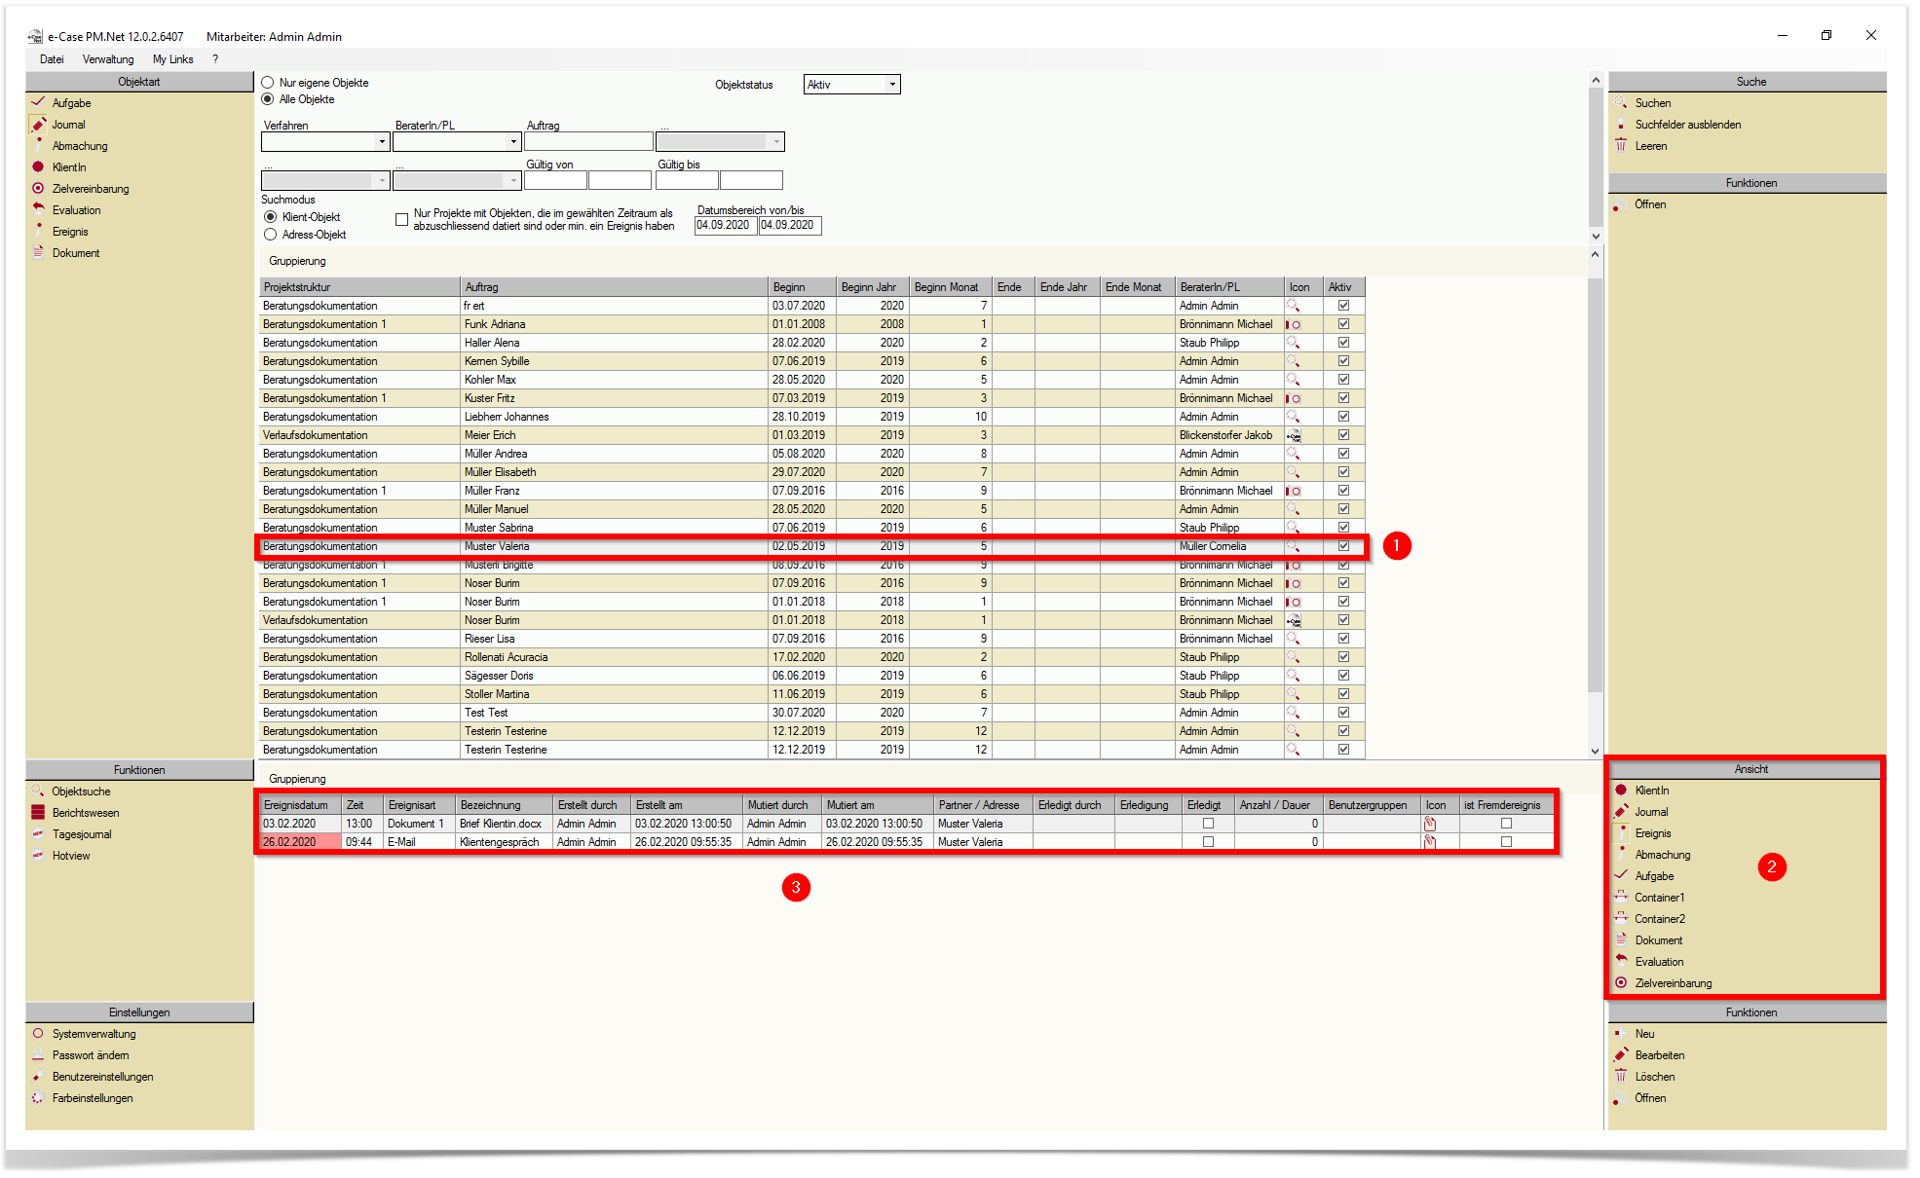Select the Nur eigene Objekte radio button
The width and height of the screenshot is (1920, 1178).
tap(268, 83)
